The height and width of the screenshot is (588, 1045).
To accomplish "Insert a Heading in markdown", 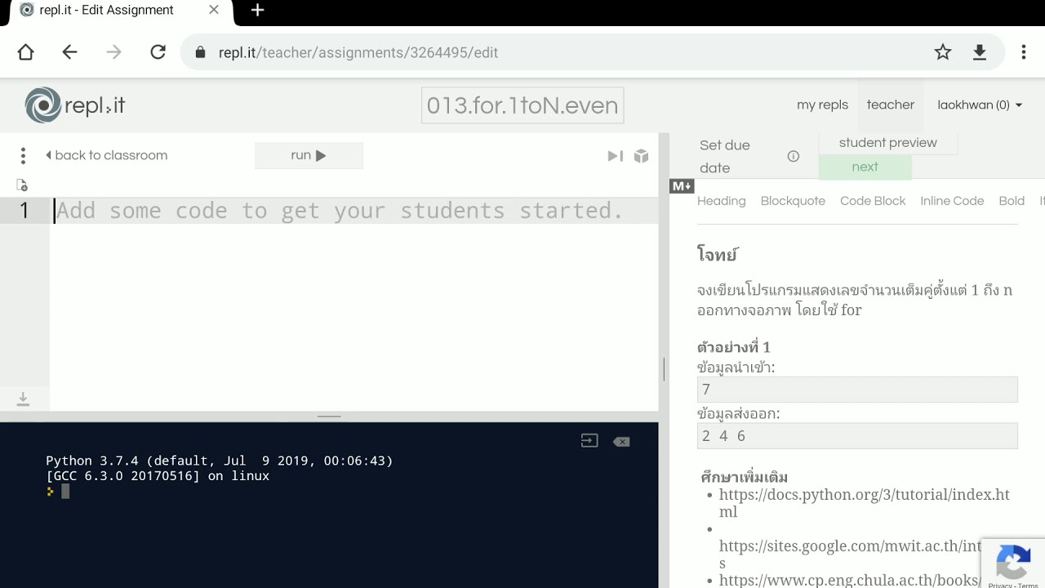I will (722, 201).
